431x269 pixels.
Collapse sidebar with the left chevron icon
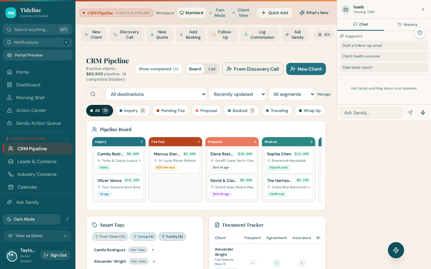pyautogui.click(x=67, y=219)
